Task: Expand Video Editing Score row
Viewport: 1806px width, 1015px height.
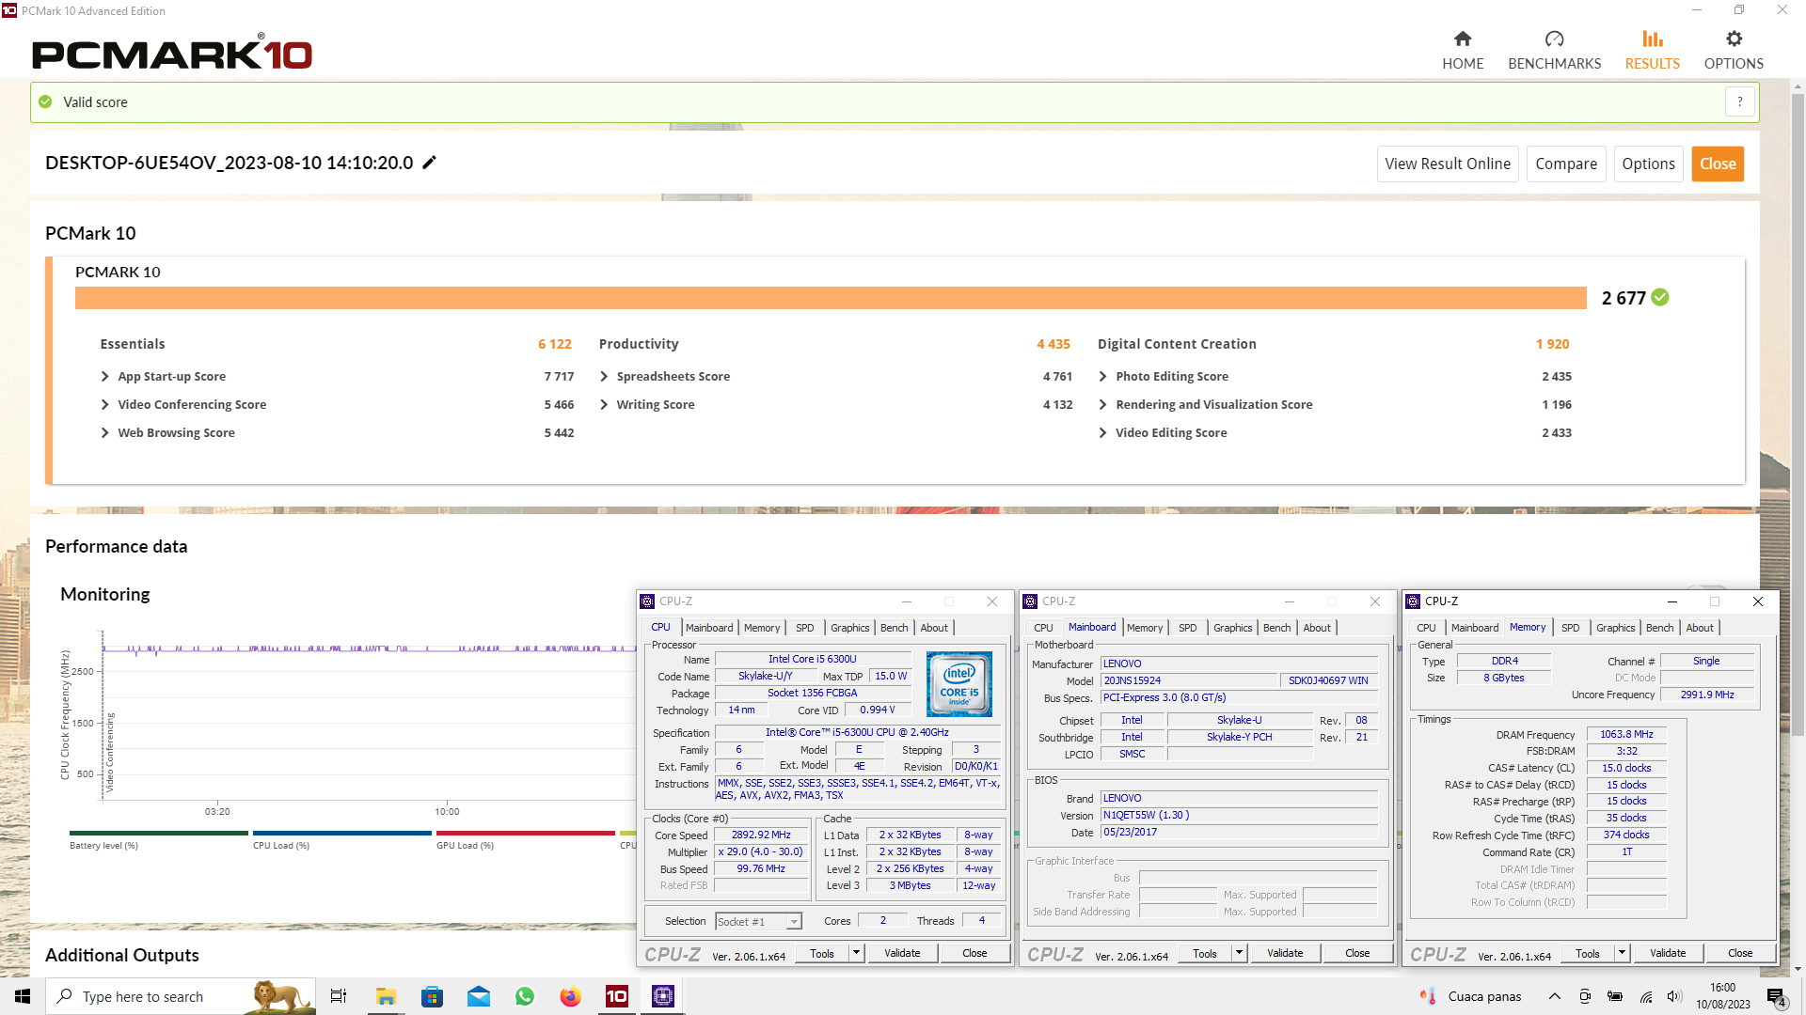Action: tap(1102, 432)
